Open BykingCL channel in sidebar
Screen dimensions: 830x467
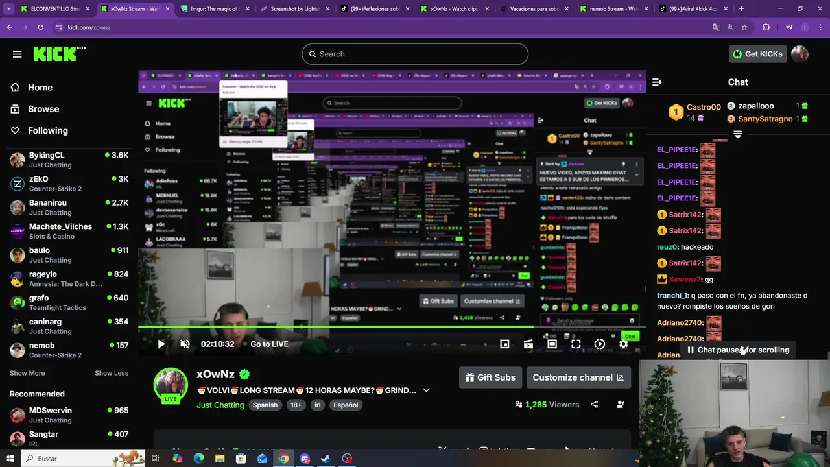pyautogui.click(x=69, y=160)
